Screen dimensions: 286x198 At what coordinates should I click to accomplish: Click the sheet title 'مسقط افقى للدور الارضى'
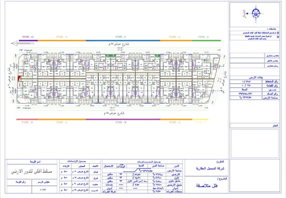32,171
